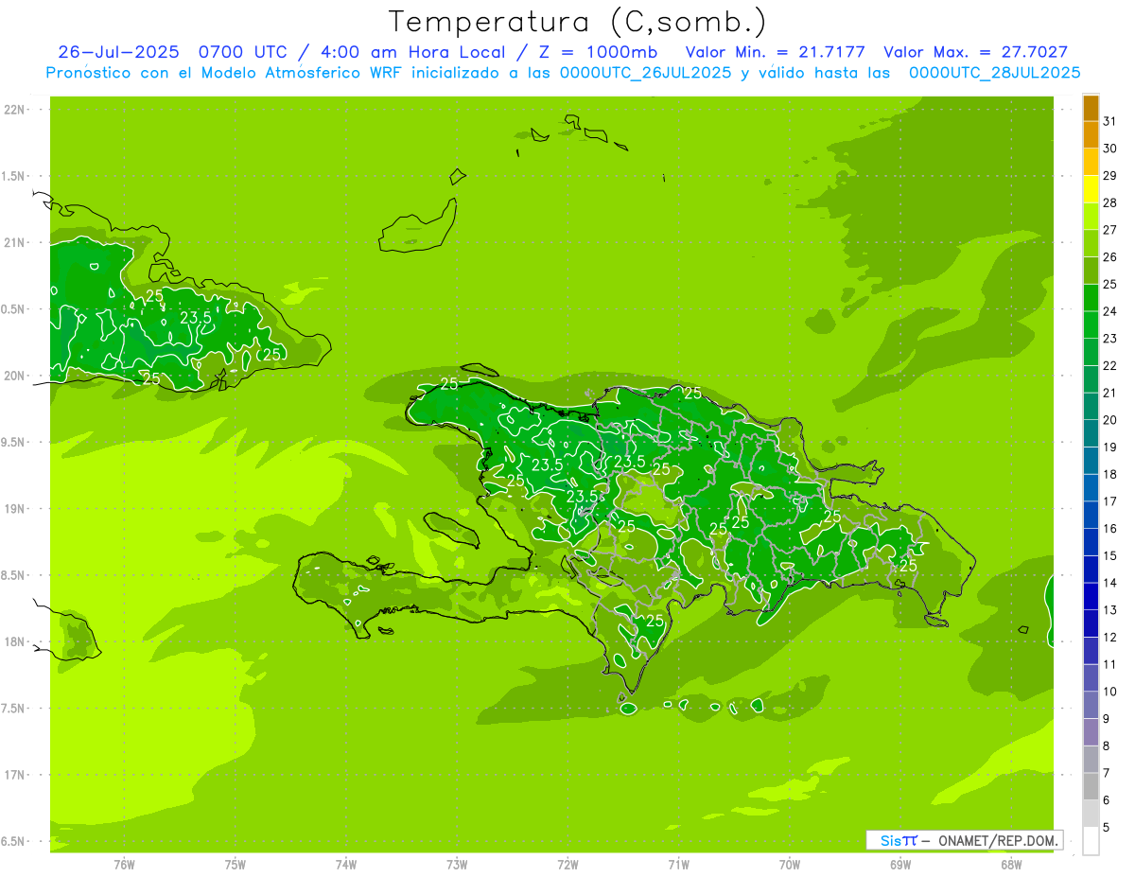This screenshot has height=877, width=1135.
Task: Click the "17N" latitude axis label
Action: [x=14, y=775]
